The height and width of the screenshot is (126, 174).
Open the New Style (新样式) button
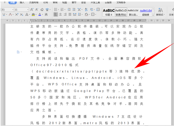pos(160,12)
